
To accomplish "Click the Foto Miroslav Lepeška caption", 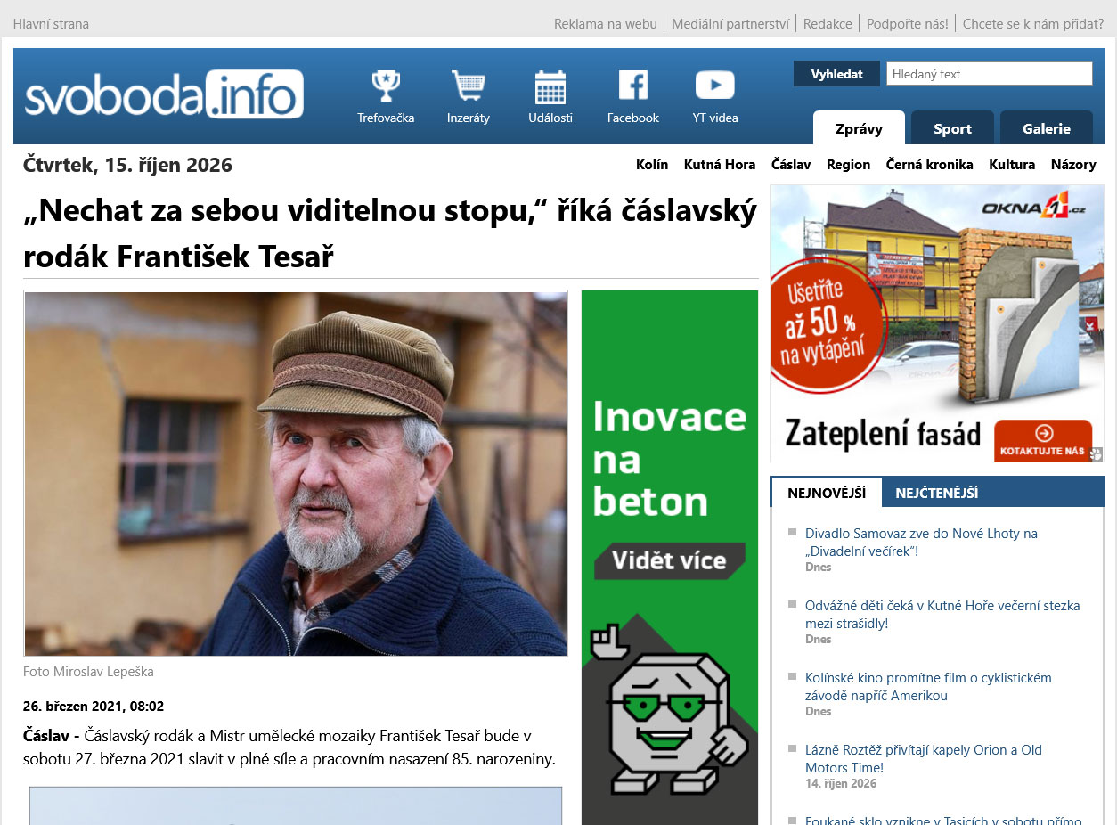I will point(88,672).
